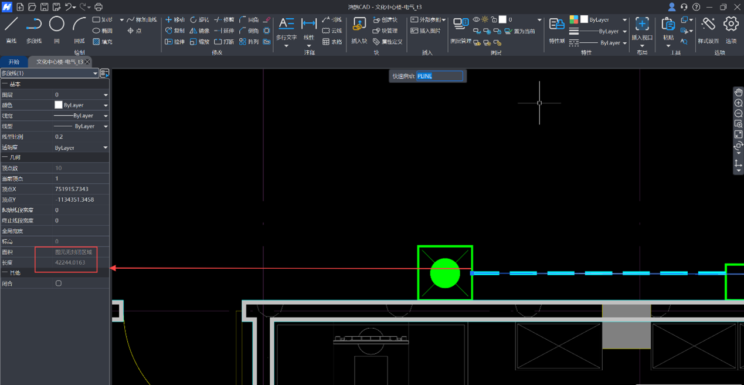The width and height of the screenshot is (744, 385).
Task: Select the 文化中心楼-电气_t3 document tab
Action: point(59,62)
